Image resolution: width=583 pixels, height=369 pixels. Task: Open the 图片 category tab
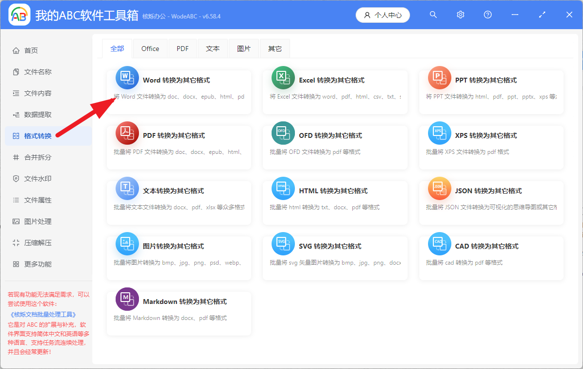pyautogui.click(x=244, y=48)
